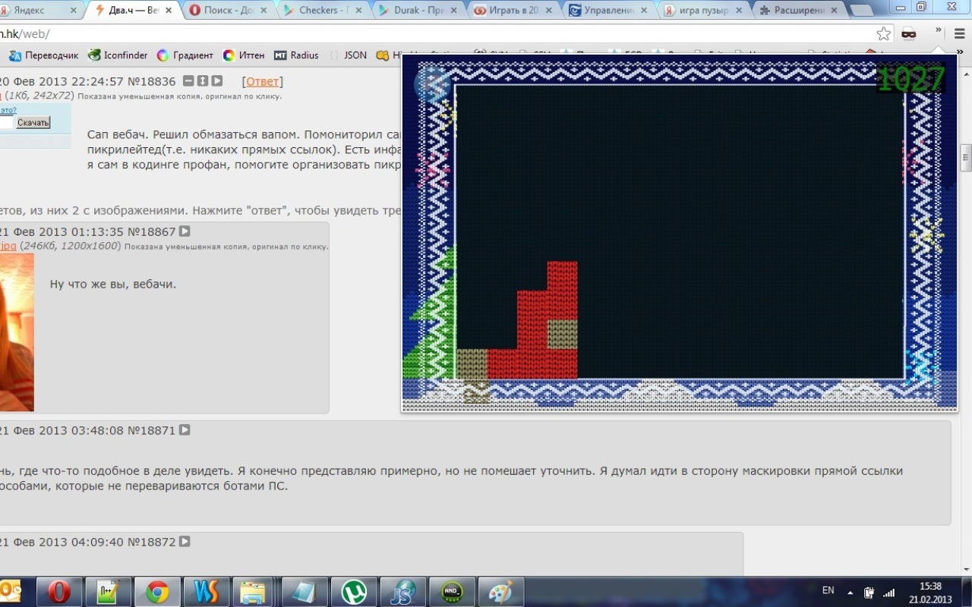Show hidden system tray icons

(x=850, y=593)
